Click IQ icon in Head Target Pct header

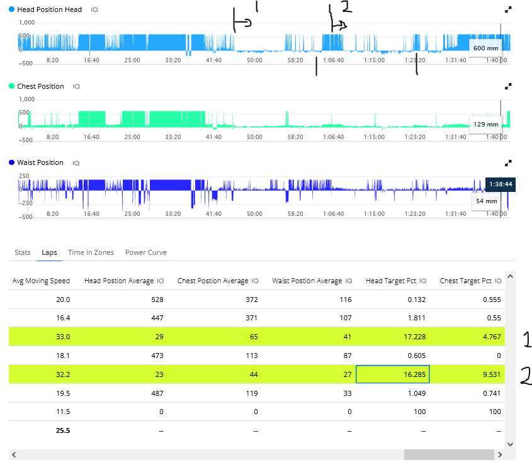[424, 281]
